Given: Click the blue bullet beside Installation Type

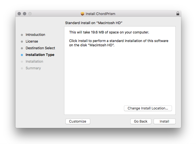Looking at the screenshot, I should click(22, 55).
